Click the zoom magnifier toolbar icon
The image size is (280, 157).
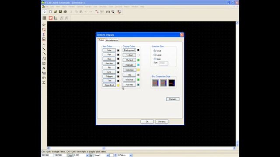[113, 12]
